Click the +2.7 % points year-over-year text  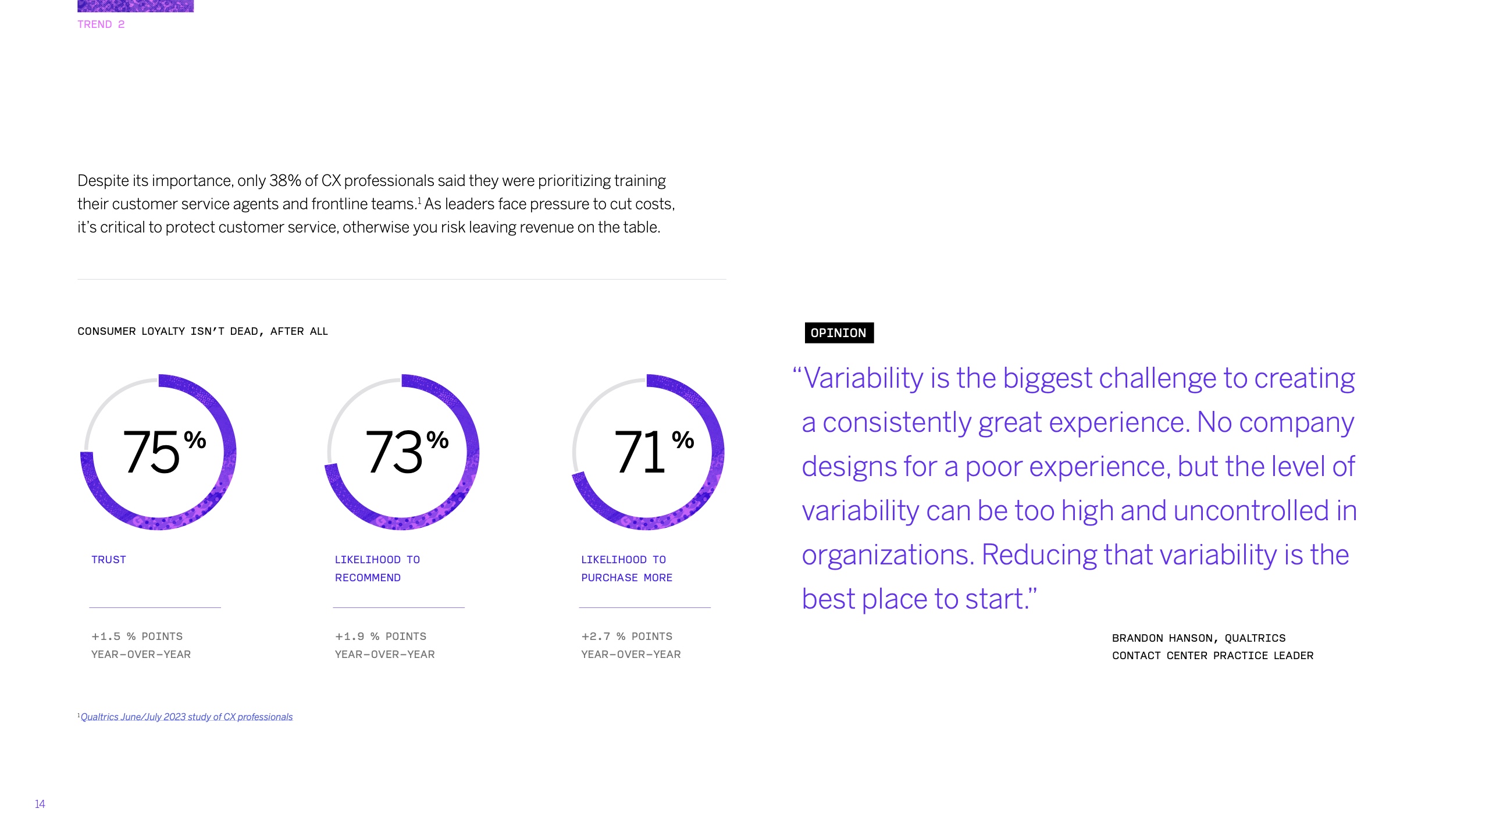[x=630, y=645]
